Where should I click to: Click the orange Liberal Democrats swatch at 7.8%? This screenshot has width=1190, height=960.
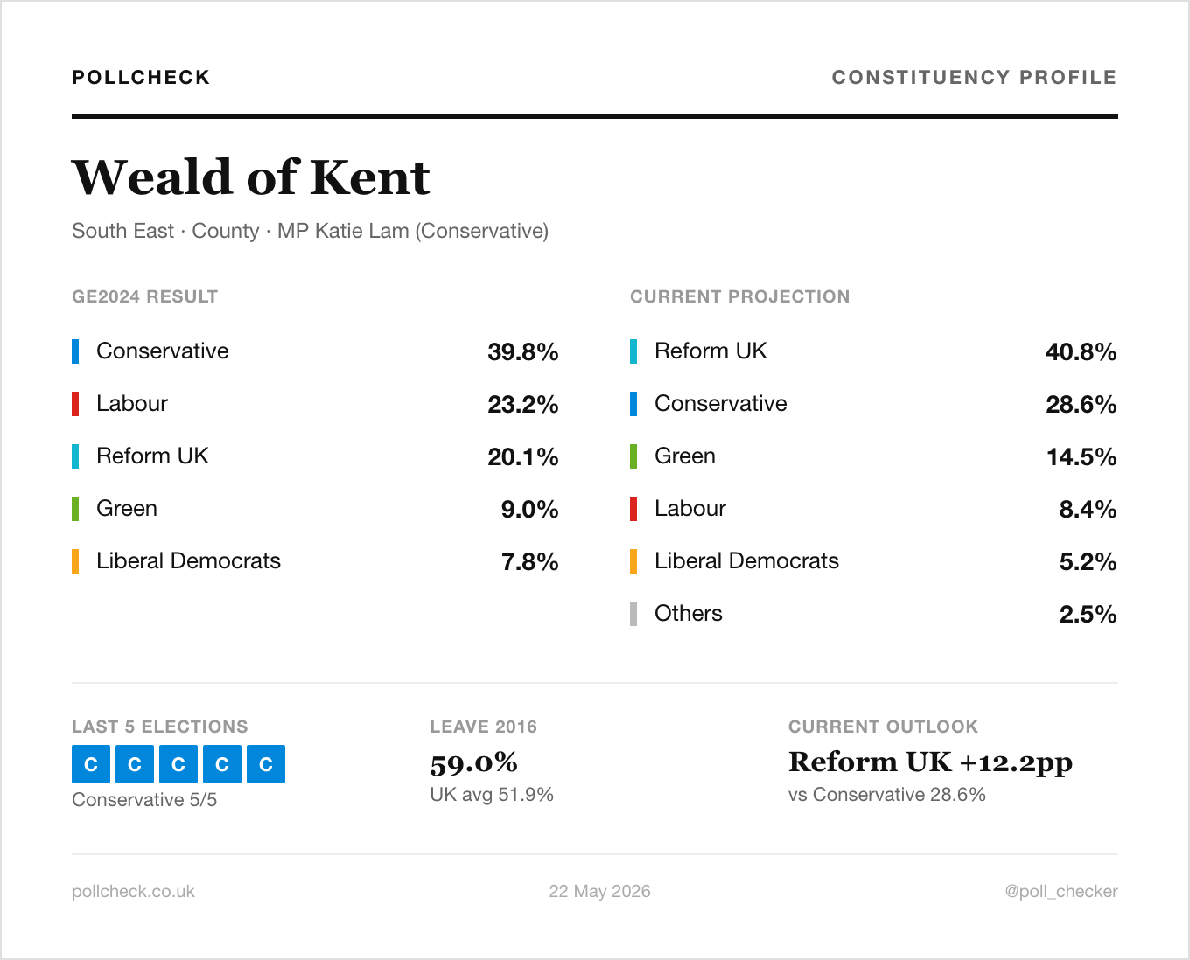tap(75, 561)
